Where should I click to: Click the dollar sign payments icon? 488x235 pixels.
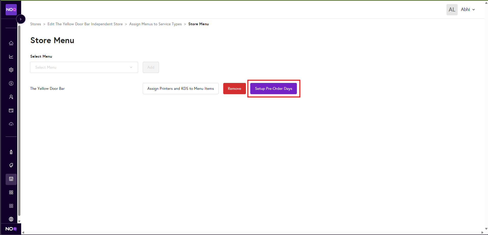click(11, 83)
